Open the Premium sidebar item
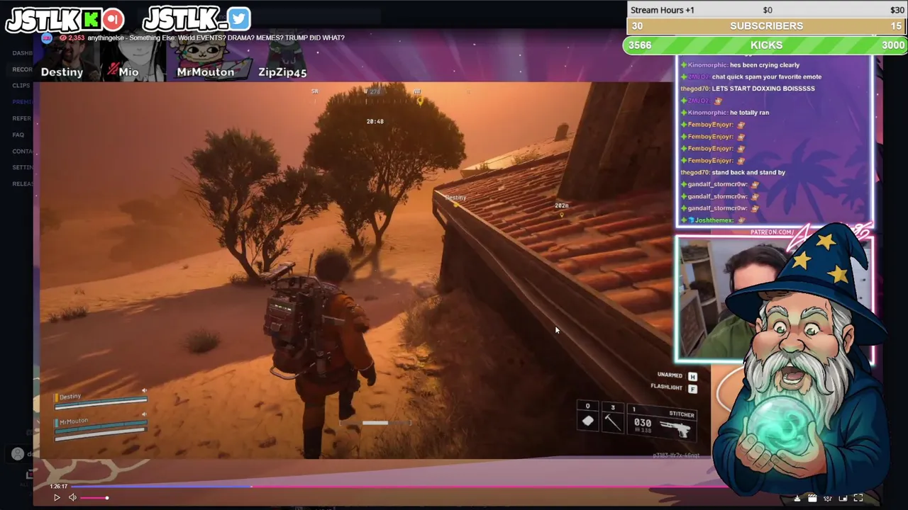This screenshot has width=908, height=510. [x=22, y=102]
